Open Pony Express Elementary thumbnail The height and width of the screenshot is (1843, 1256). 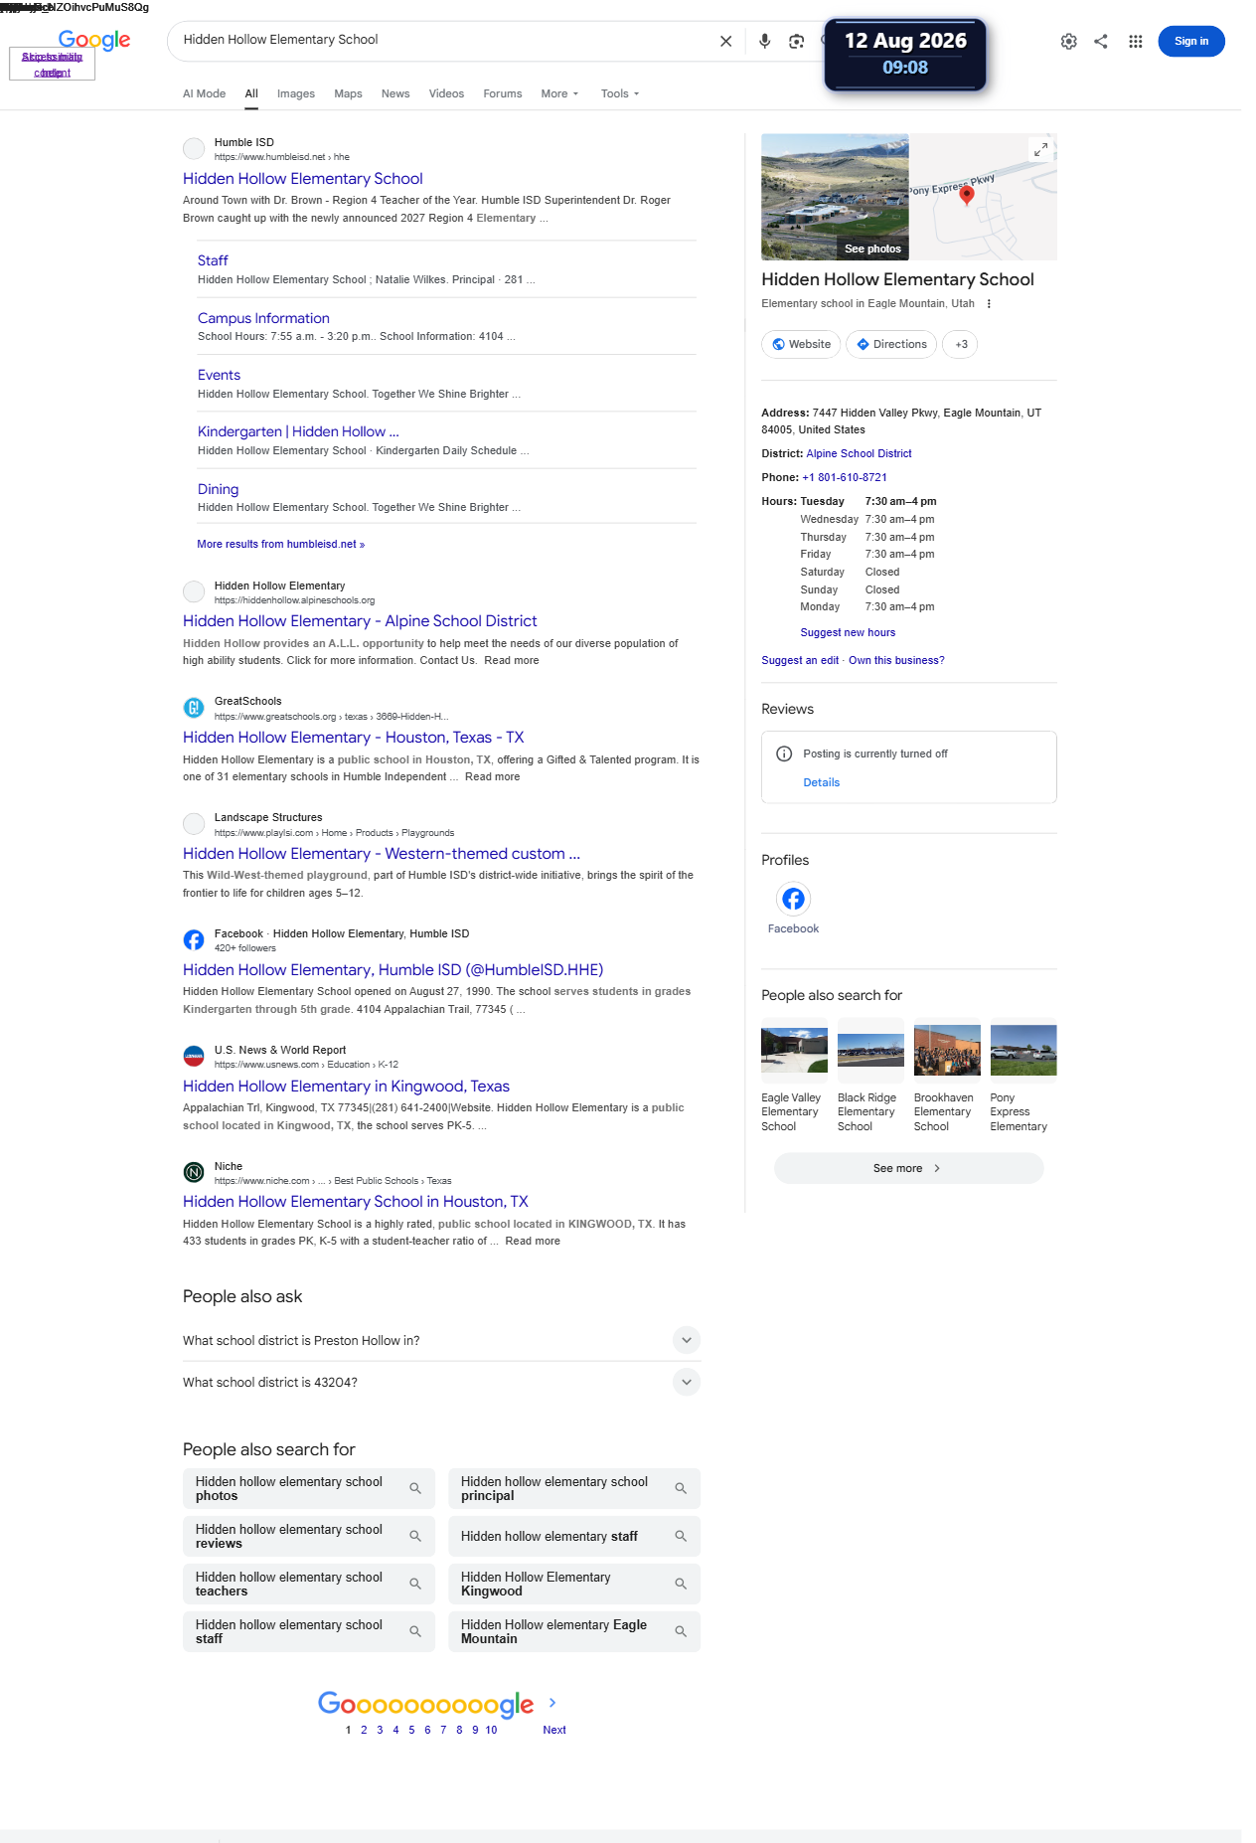tap(1023, 1050)
